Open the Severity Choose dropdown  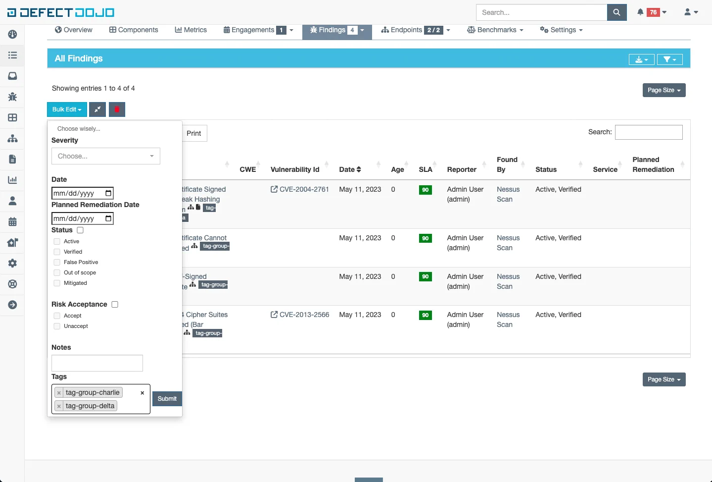pos(105,156)
